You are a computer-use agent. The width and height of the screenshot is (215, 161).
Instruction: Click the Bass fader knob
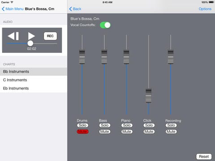[x=104, y=57]
